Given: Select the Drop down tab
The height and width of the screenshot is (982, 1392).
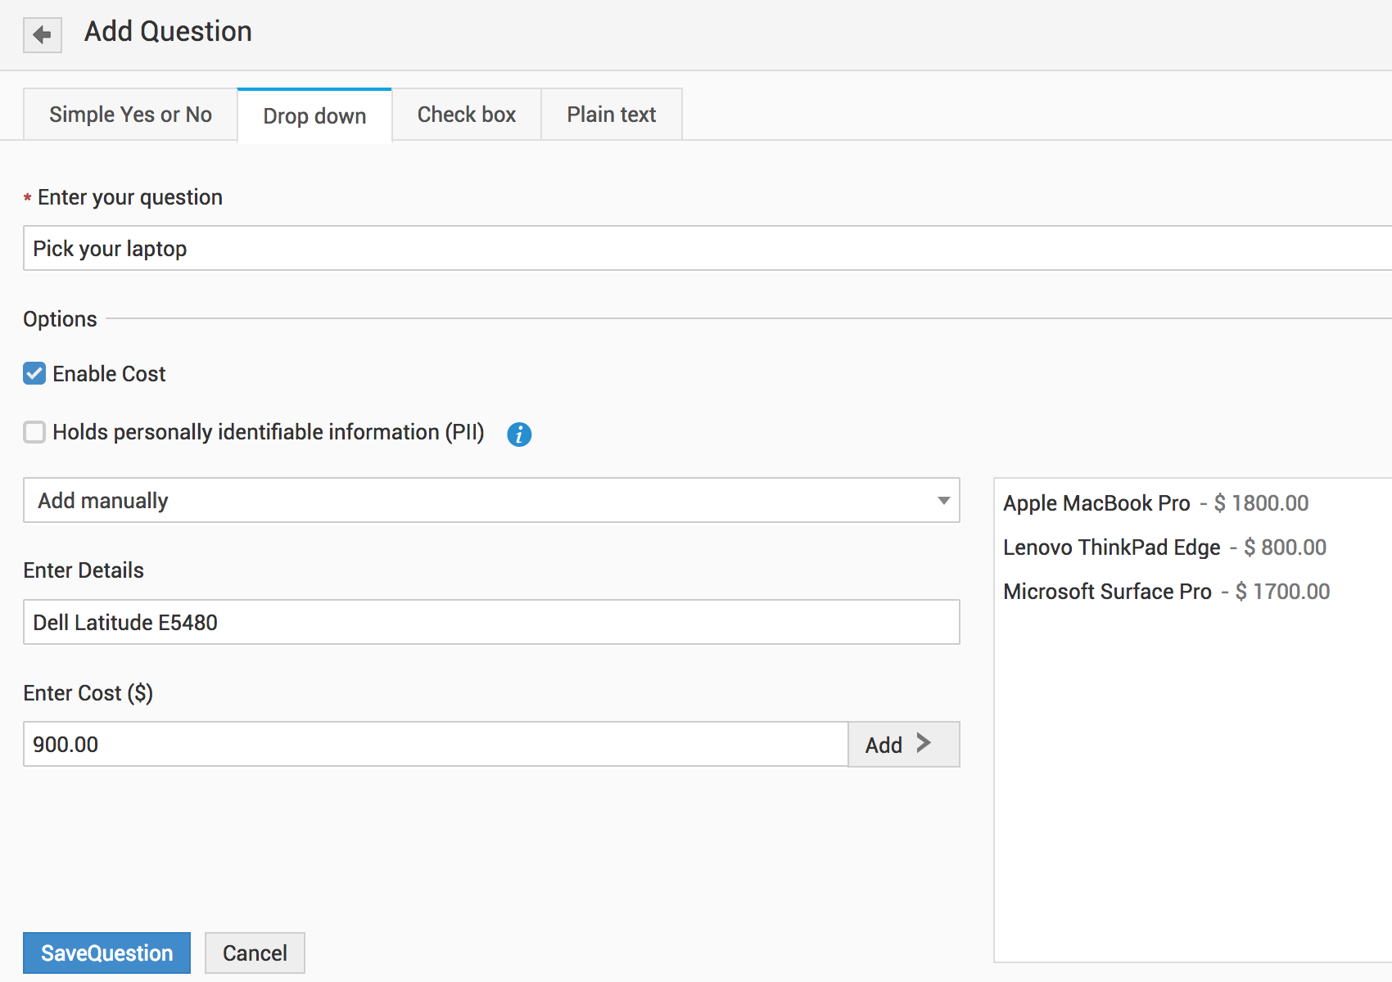Looking at the screenshot, I should (314, 116).
